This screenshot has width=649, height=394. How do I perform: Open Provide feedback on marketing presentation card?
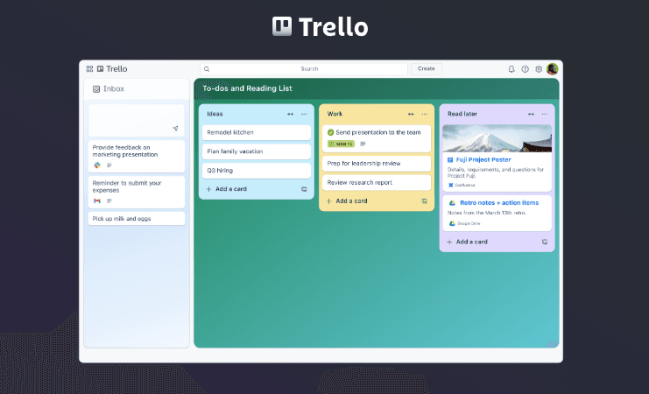136,157
